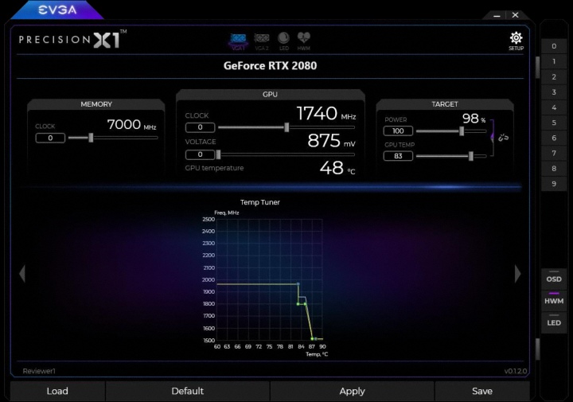Image resolution: width=573 pixels, height=402 pixels.
Task: Click the Temp Tuner heading
Action: click(x=259, y=202)
